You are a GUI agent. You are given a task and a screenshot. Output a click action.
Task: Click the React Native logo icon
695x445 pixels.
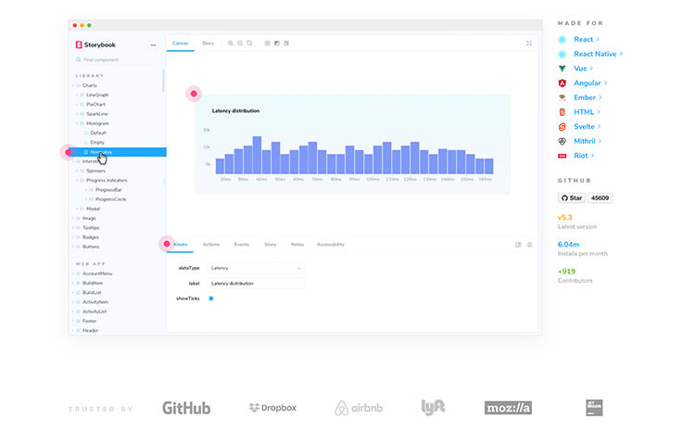pos(562,54)
